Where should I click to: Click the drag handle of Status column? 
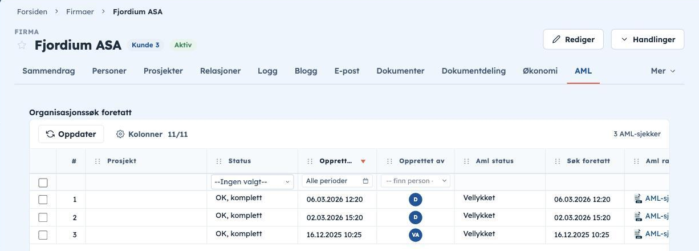tap(219, 161)
